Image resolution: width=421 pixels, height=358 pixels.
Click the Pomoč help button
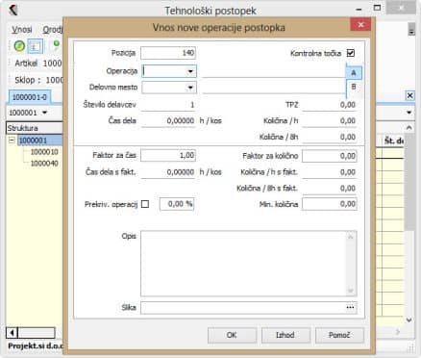[339, 335]
